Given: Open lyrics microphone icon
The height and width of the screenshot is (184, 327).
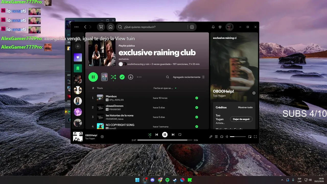Looking at the screenshot, I should (x=211, y=137).
